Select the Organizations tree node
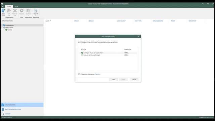This screenshot has height=121, width=215. (9, 26)
